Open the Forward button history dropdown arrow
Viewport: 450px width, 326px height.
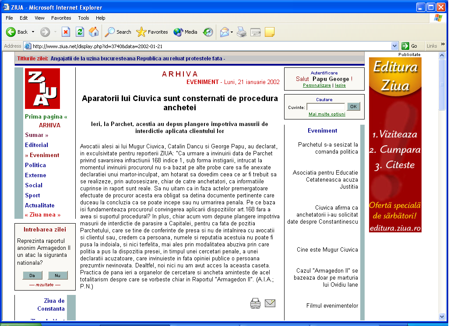pyautogui.click(x=55, y=32)
